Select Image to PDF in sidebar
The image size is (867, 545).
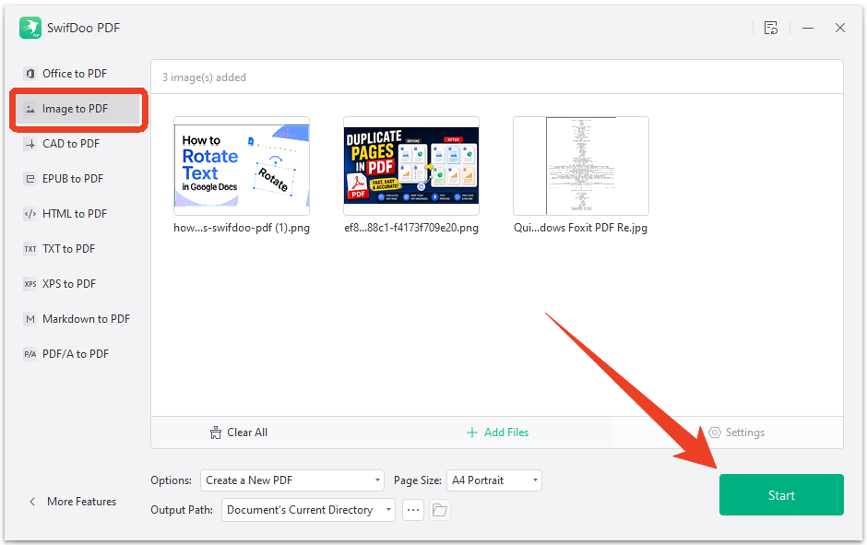(78, 109)
